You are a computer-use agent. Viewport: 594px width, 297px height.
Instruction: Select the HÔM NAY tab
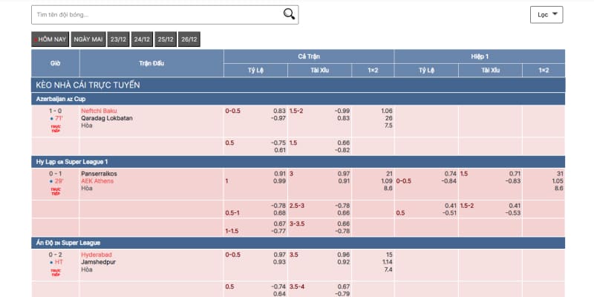point(50,39)
